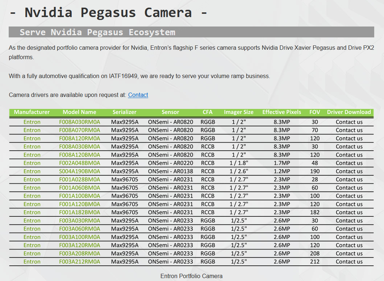Click the 1 / 2.6" imager size cell
Screen dimensions: 384x281
pos(239,171)
